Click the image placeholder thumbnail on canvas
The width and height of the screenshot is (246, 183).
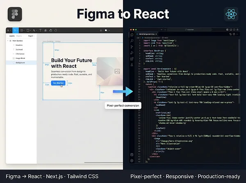[109, 71]
